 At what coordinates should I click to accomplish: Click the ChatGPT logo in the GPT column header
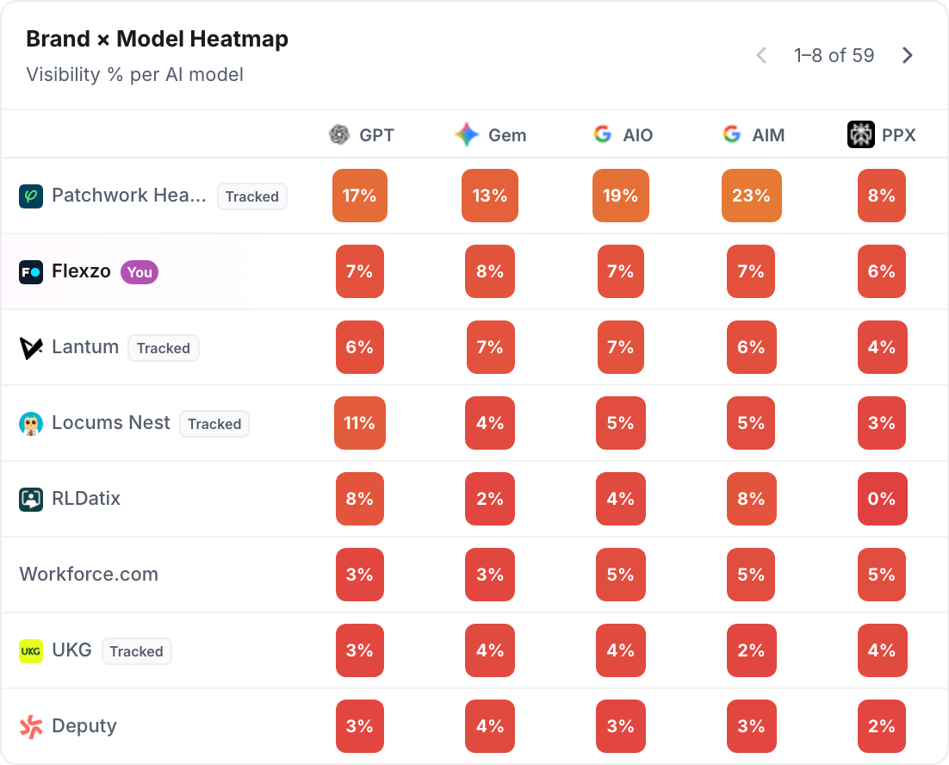pos(339,134)
